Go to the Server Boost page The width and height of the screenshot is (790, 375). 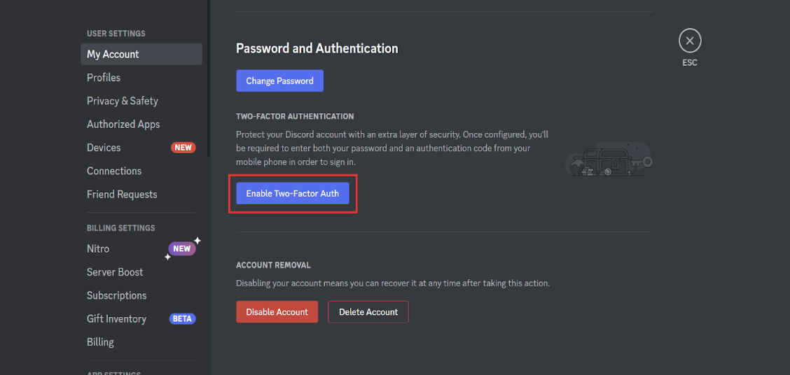point(115,272)
